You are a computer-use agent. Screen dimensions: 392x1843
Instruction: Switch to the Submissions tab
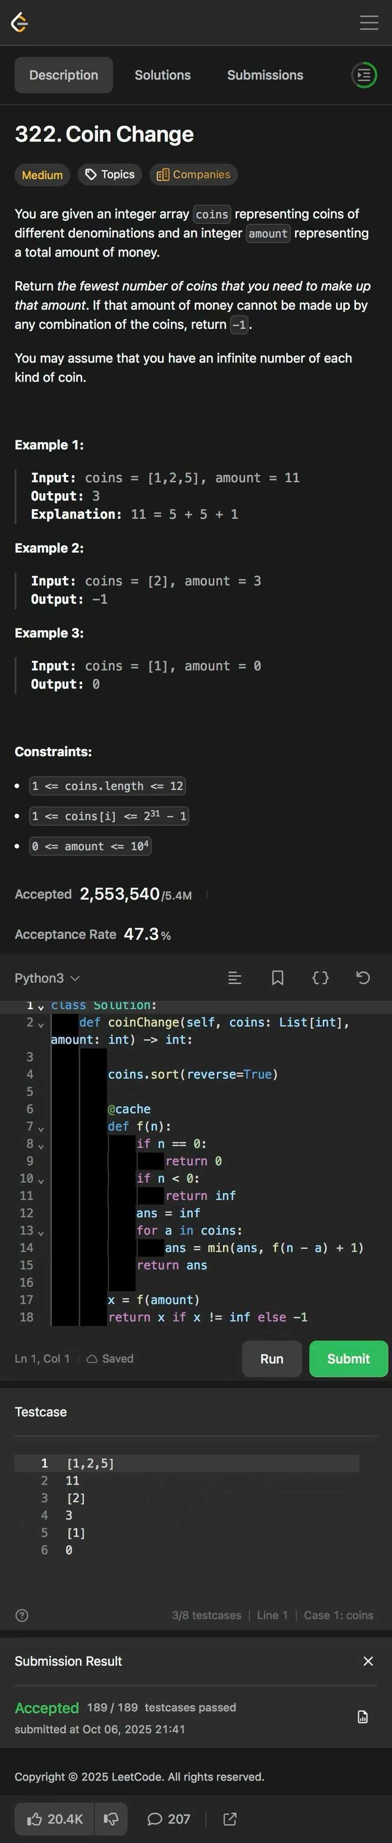click(x=265, y=75)
